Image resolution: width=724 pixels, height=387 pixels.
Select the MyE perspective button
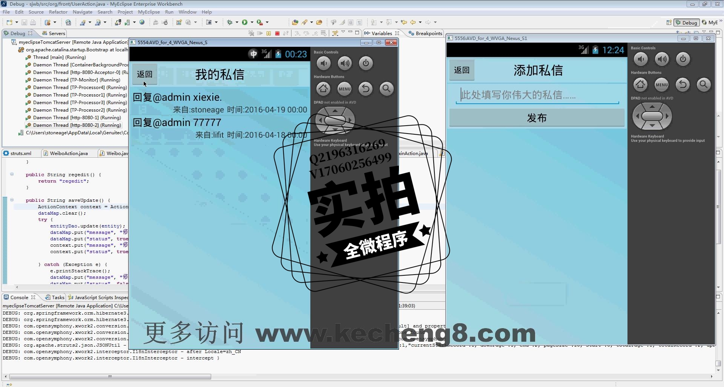710,22
